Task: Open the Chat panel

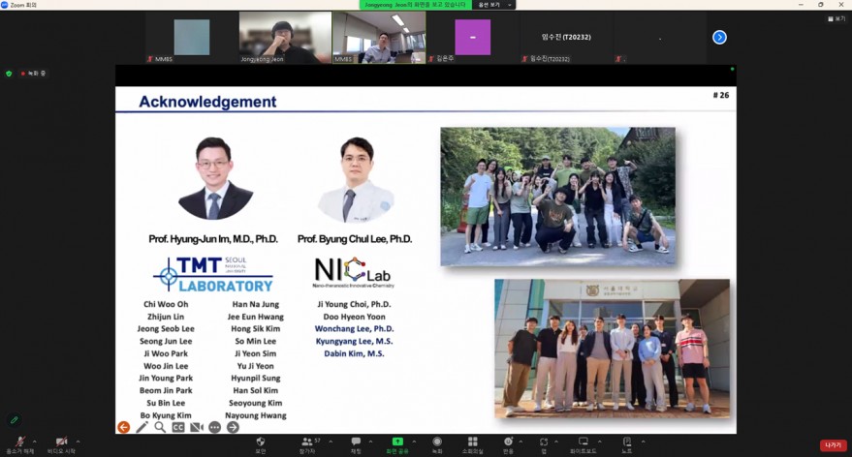Action: tap(356, 442)
